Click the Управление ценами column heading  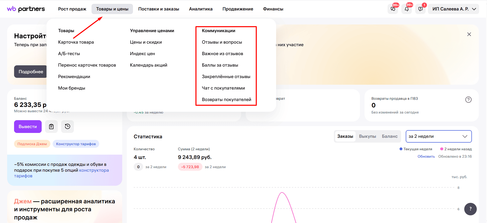click(152, 31)
